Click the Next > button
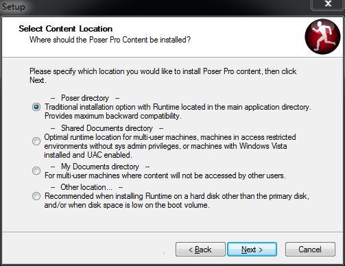The width and height of the screenshot is (345, 266). coord(252,250)
